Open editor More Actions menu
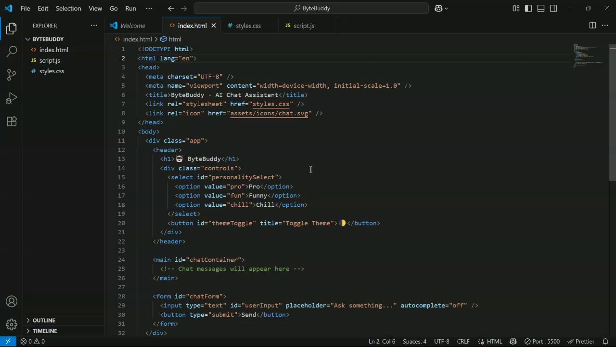This screenshot has height=347, width=616. click(x=605, y=26)
